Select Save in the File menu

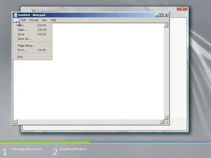tap(32, 34)
